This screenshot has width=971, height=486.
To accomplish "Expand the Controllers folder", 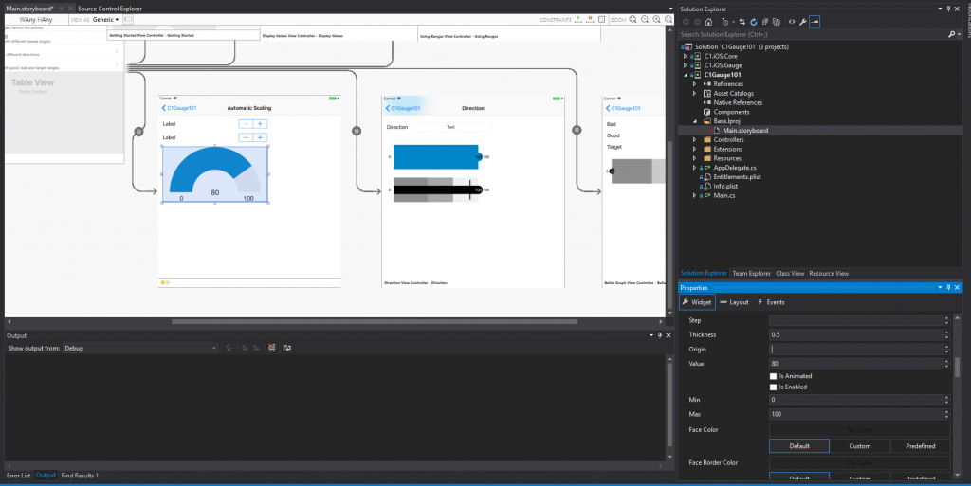I will pyautogui.click(x=695, y=140).
